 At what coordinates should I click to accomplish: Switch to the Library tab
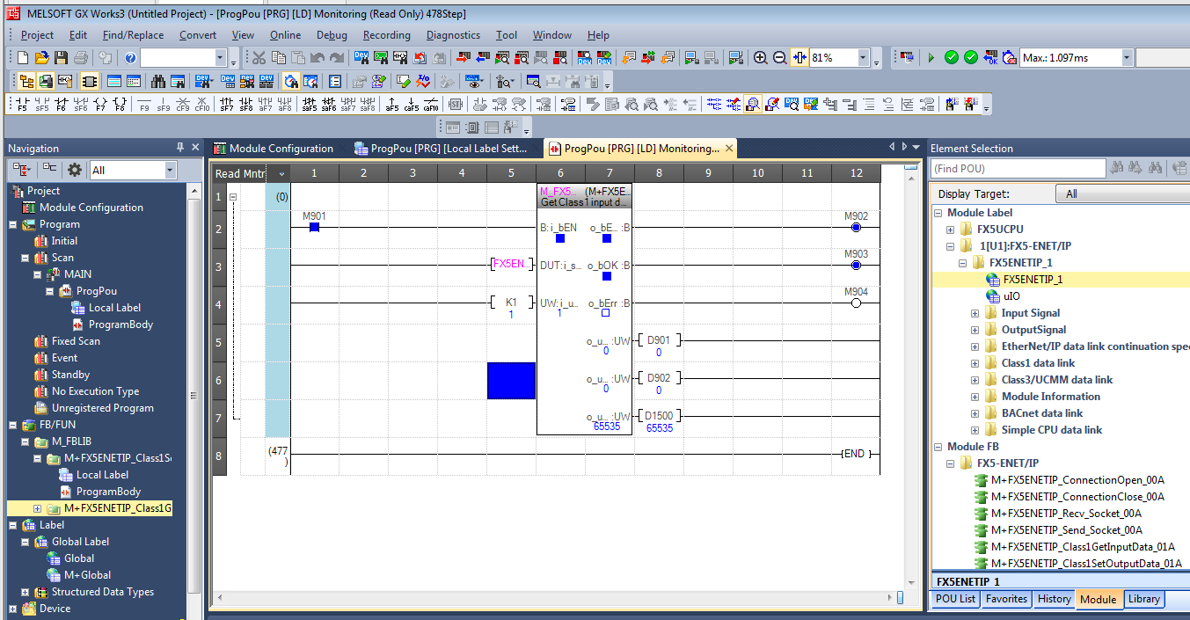coord(1143,599)
